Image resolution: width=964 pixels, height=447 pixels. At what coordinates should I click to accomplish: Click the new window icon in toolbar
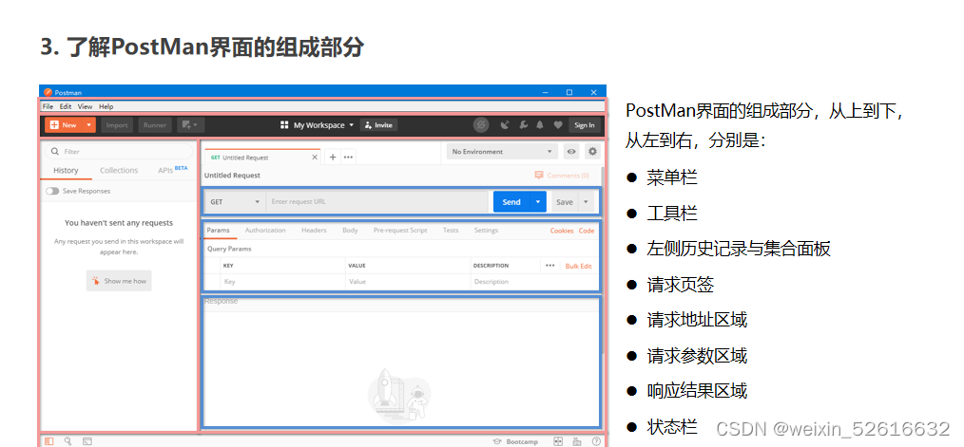click(190, 124)
